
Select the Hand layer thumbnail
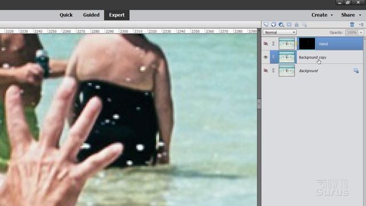pyautogui.click(x=287, y=43)
